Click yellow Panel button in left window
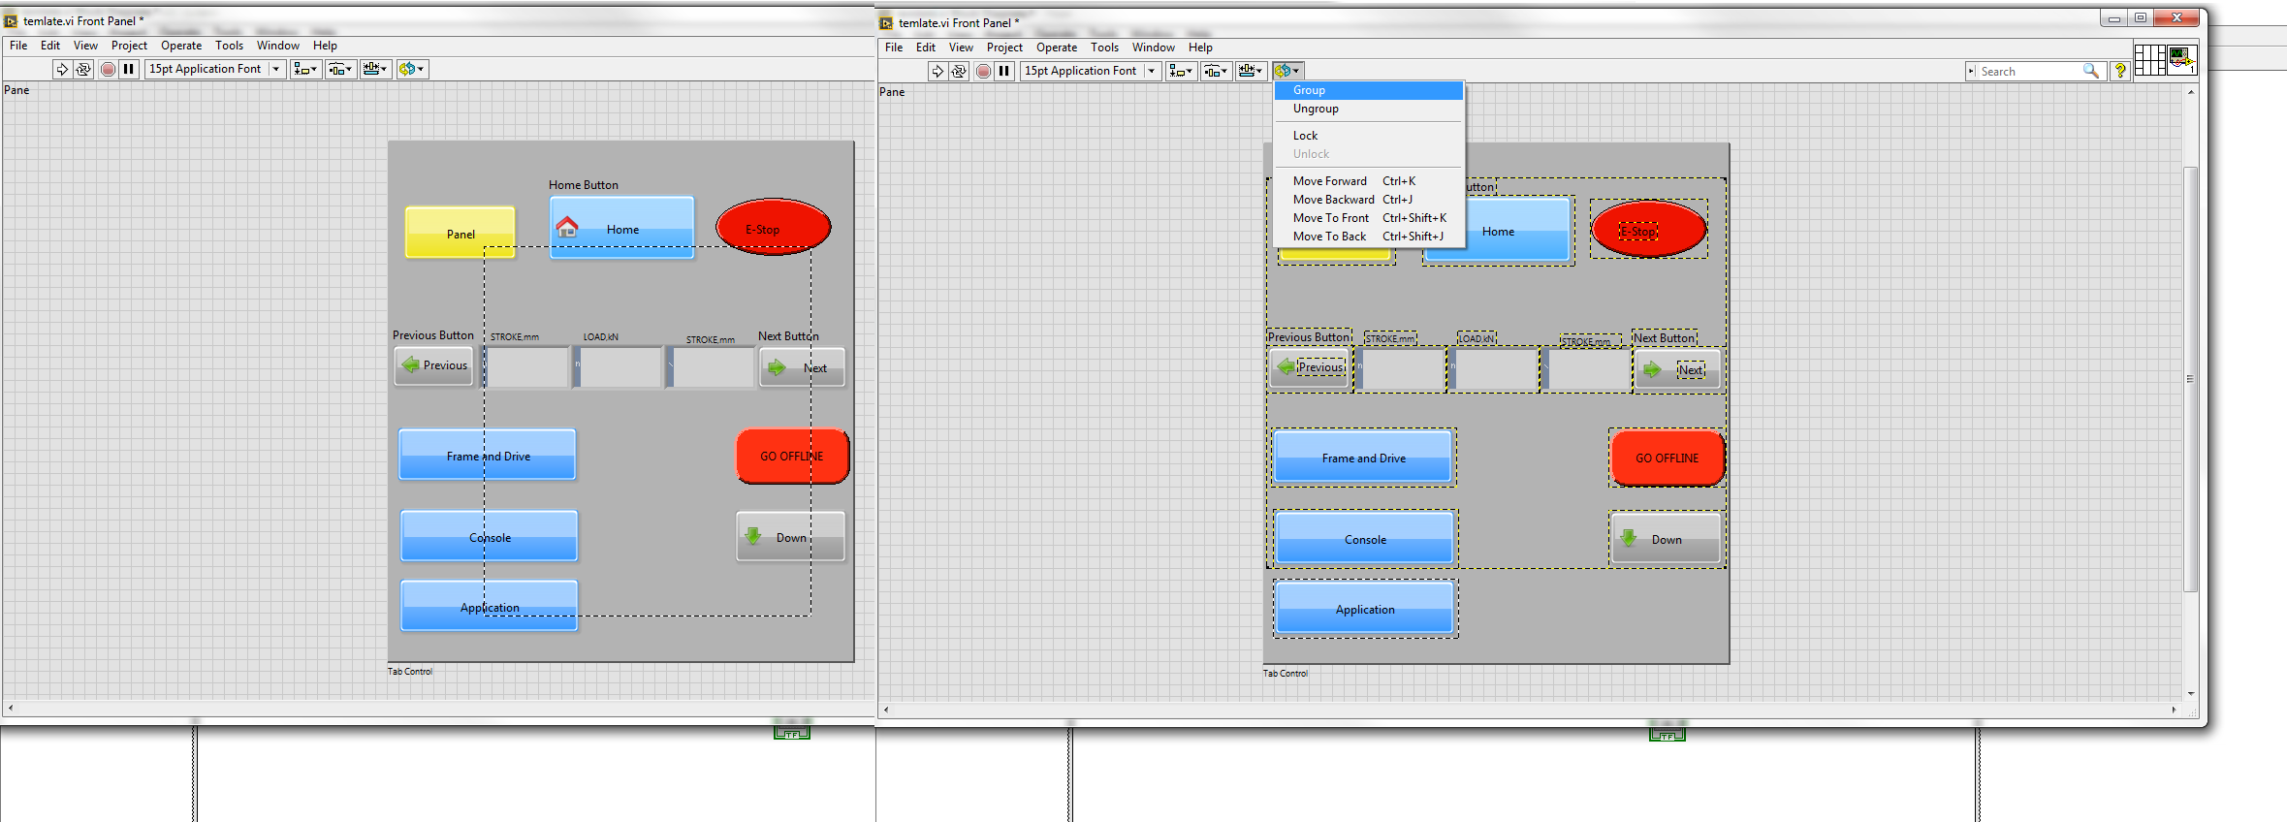The width and height of the screenshot is (2287, 822). click(x=460, y=233)
